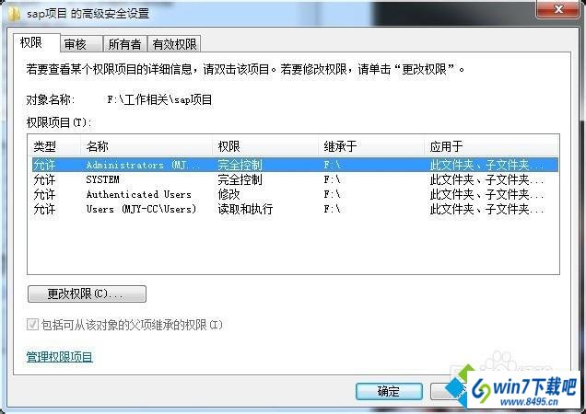This screenshot has height=414, width=586.
Task: Select the Administrators permission entry row
Action: click(x=293, y=165)
